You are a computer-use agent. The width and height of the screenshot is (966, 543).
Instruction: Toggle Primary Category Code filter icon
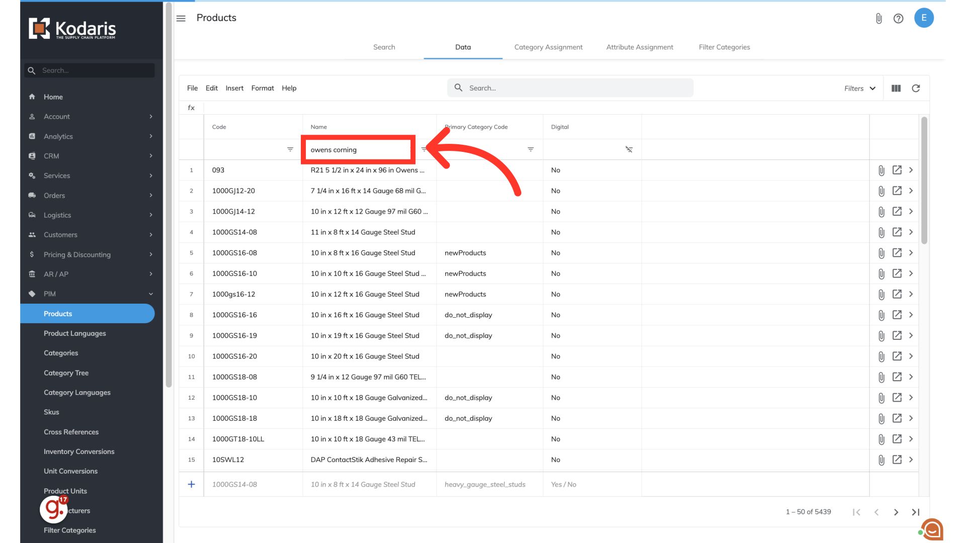(530, 149)
